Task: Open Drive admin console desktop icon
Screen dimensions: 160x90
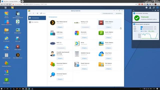Action: coord(18,15)
